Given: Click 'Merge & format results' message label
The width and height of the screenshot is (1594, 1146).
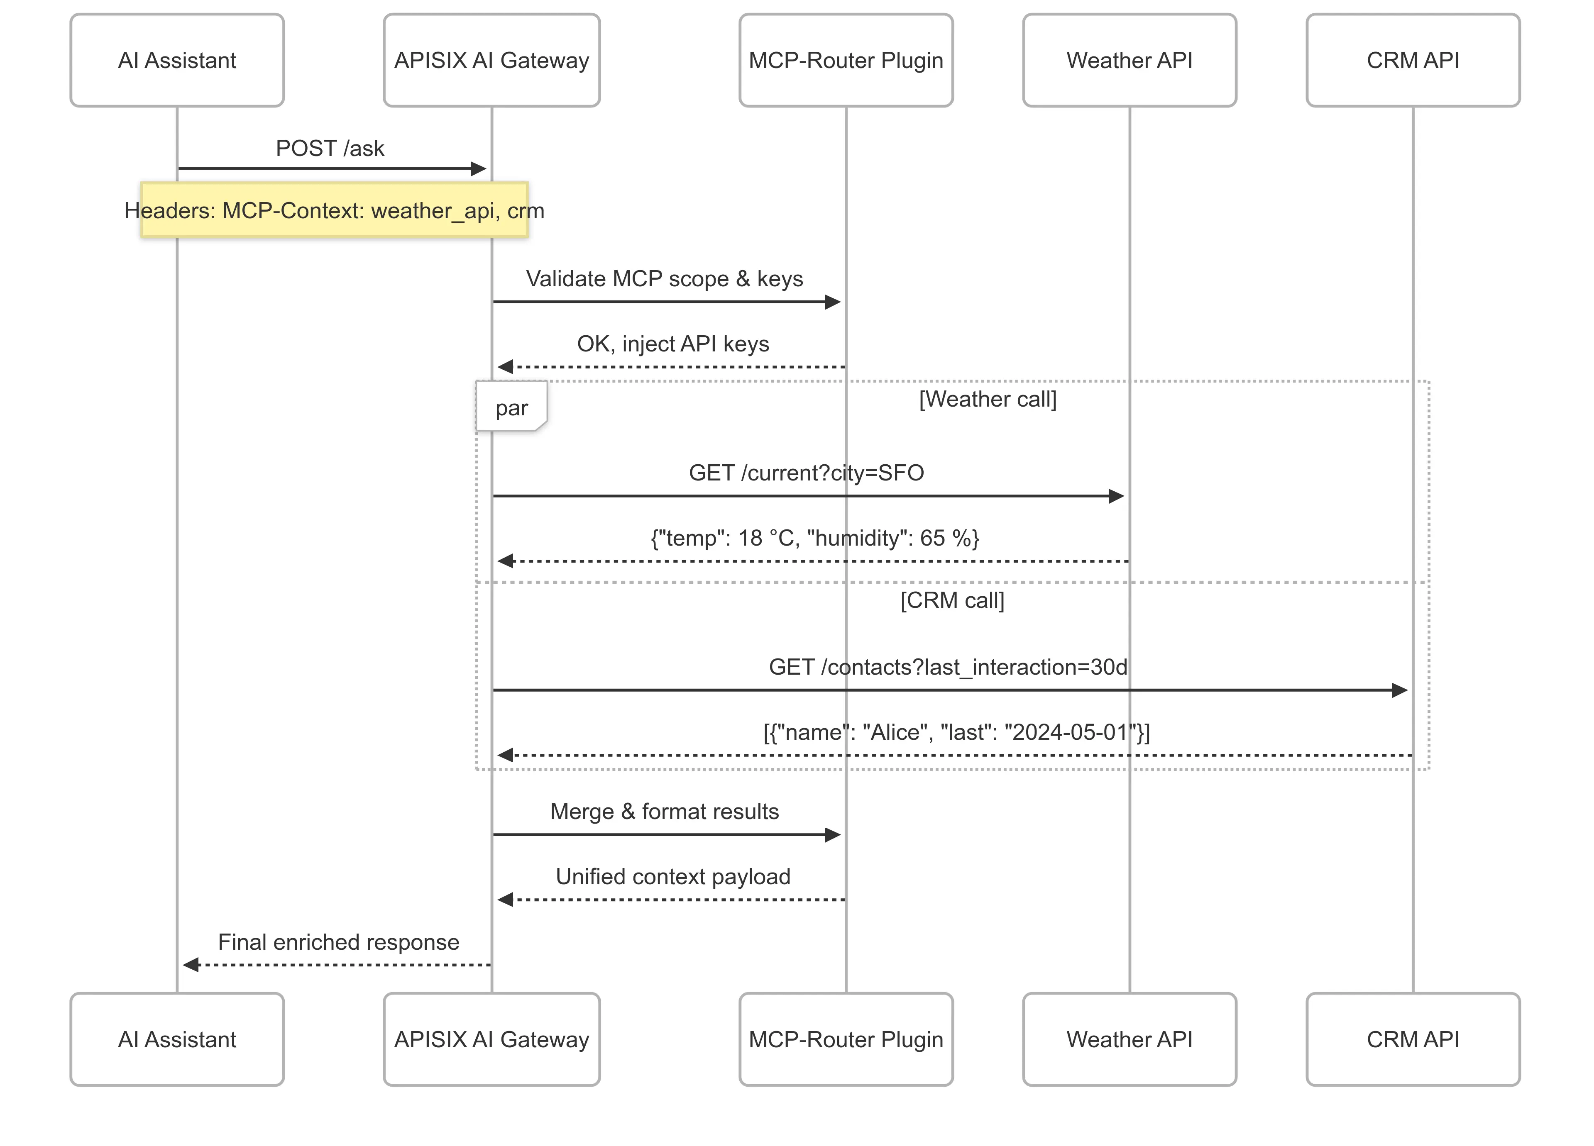Looking at the screenshot, I should [x=664, y=812].
